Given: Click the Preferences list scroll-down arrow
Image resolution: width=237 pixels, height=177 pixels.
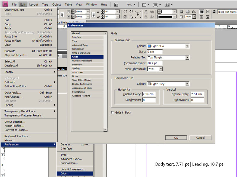Looking at the screenshot, I should point(105,130).
